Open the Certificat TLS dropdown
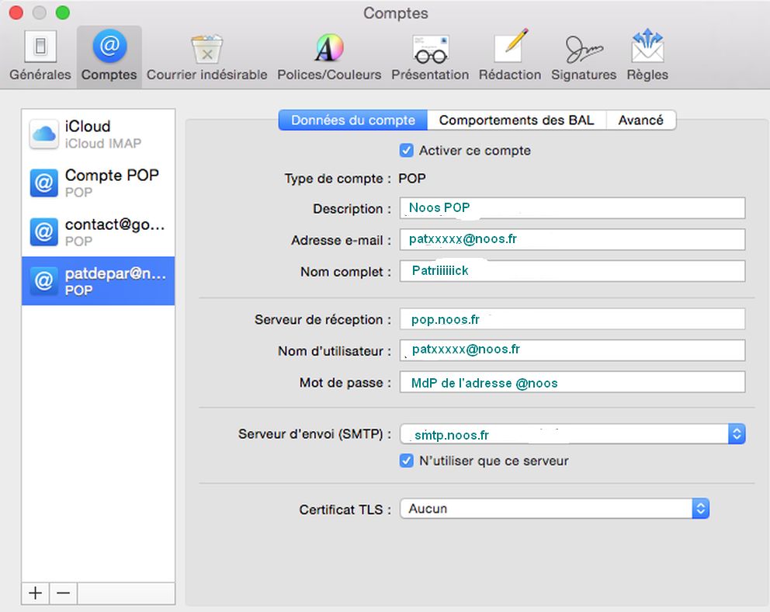The image size is (770, 612). pos(700,509)
